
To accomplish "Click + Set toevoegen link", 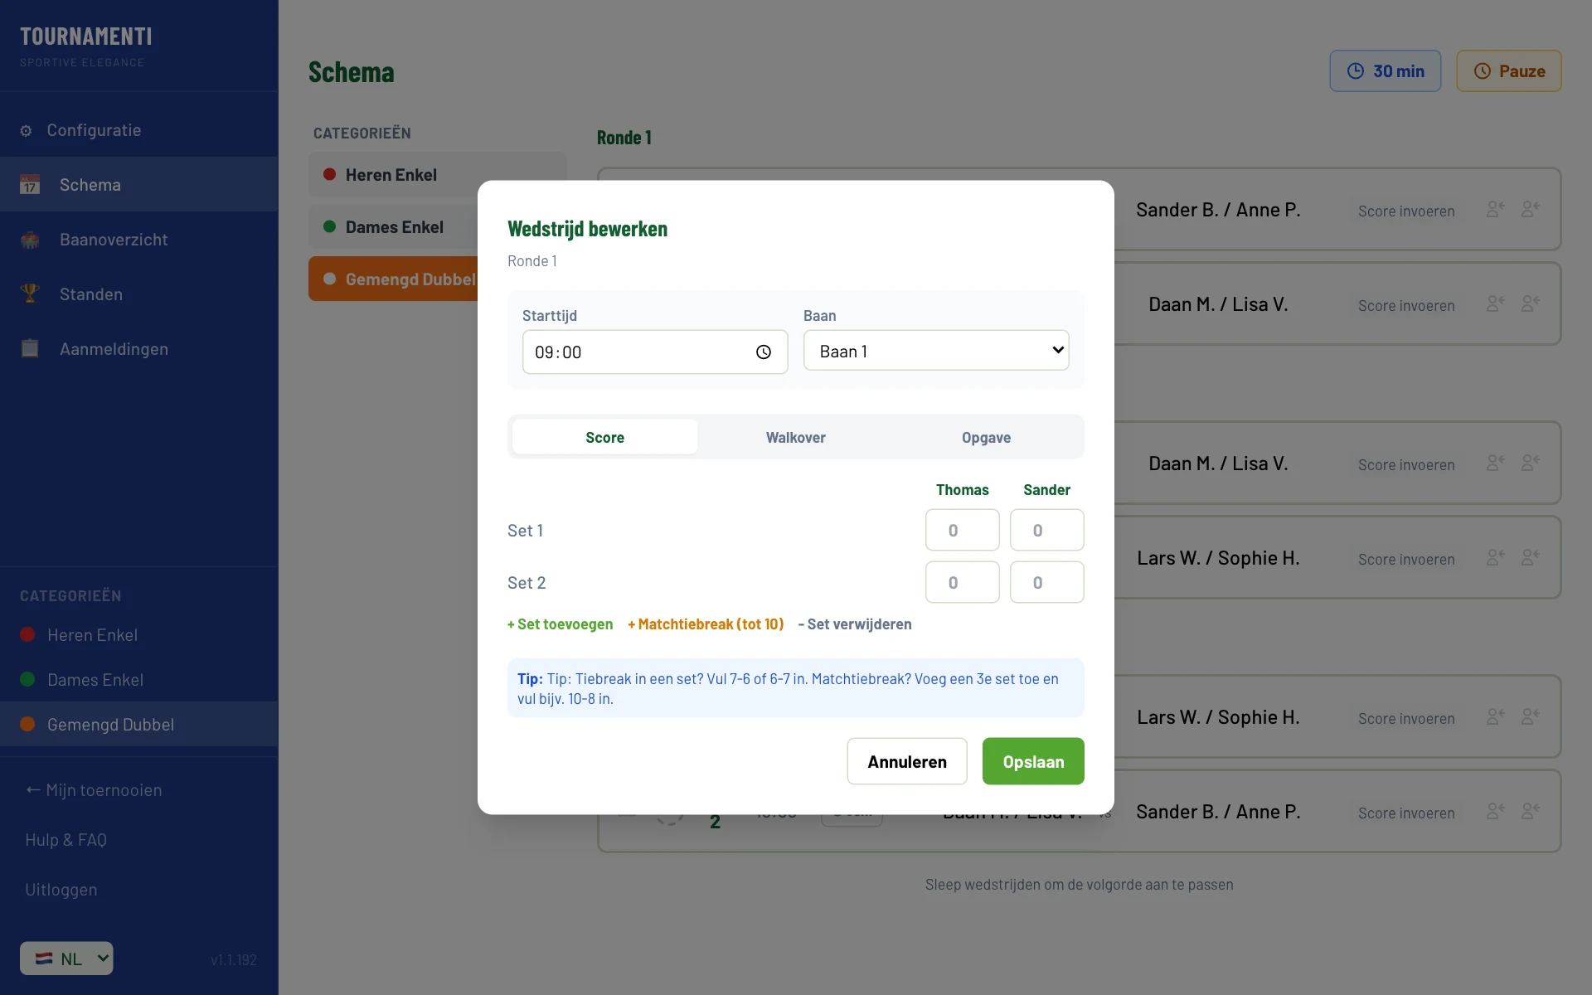I will coord(561,624).
